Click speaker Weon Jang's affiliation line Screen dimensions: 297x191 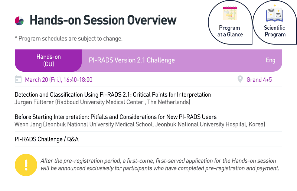(x=140, y=124)
